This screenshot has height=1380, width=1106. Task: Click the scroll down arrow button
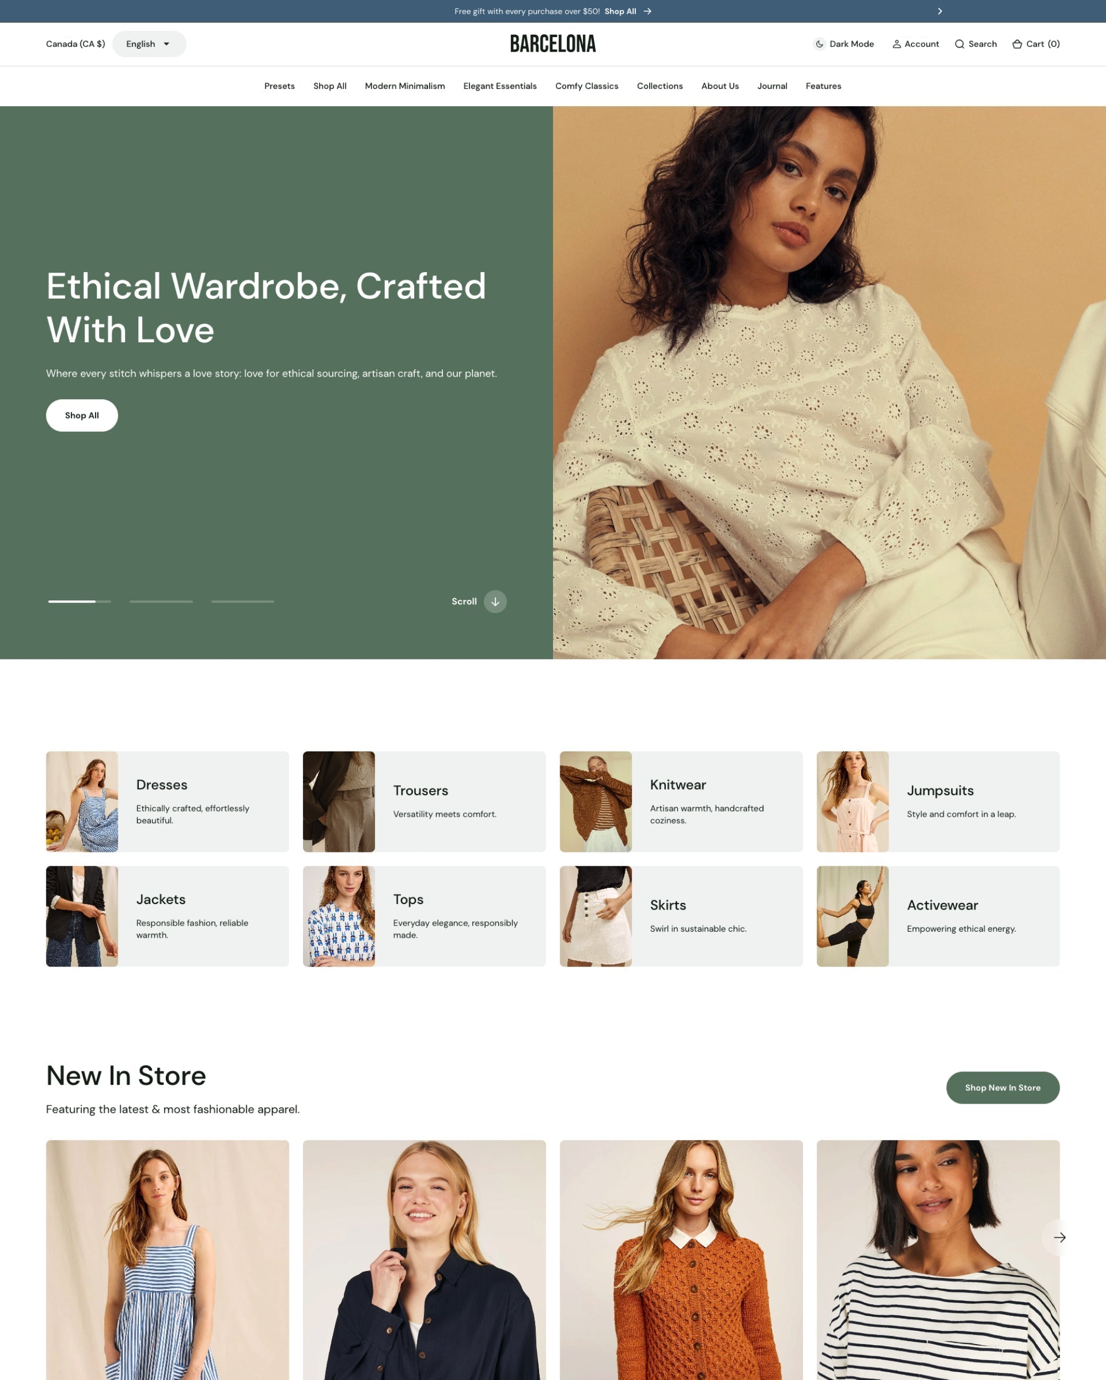pyautogui.click(x=495, y=602)
